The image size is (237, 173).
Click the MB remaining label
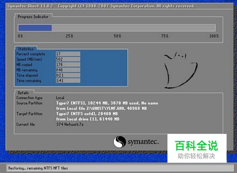[27, 70]
